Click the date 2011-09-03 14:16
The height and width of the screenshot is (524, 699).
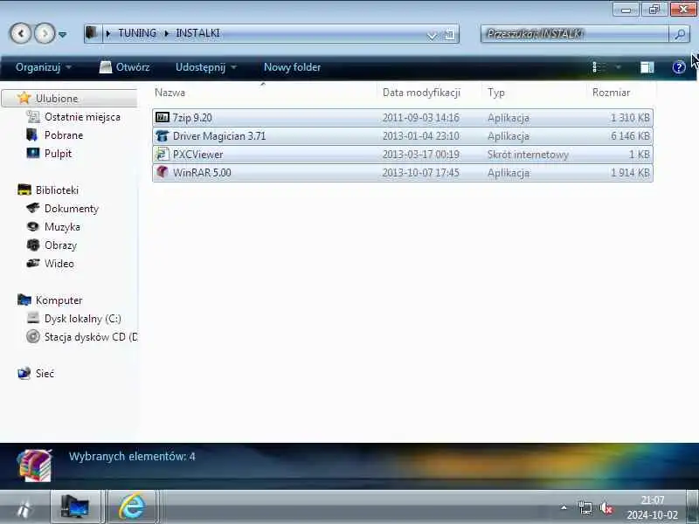(420, 118)
